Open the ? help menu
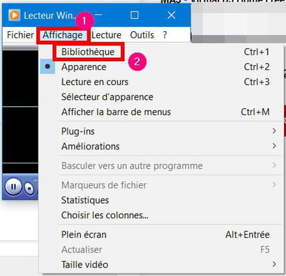The image size is (286, 276). 164,35
